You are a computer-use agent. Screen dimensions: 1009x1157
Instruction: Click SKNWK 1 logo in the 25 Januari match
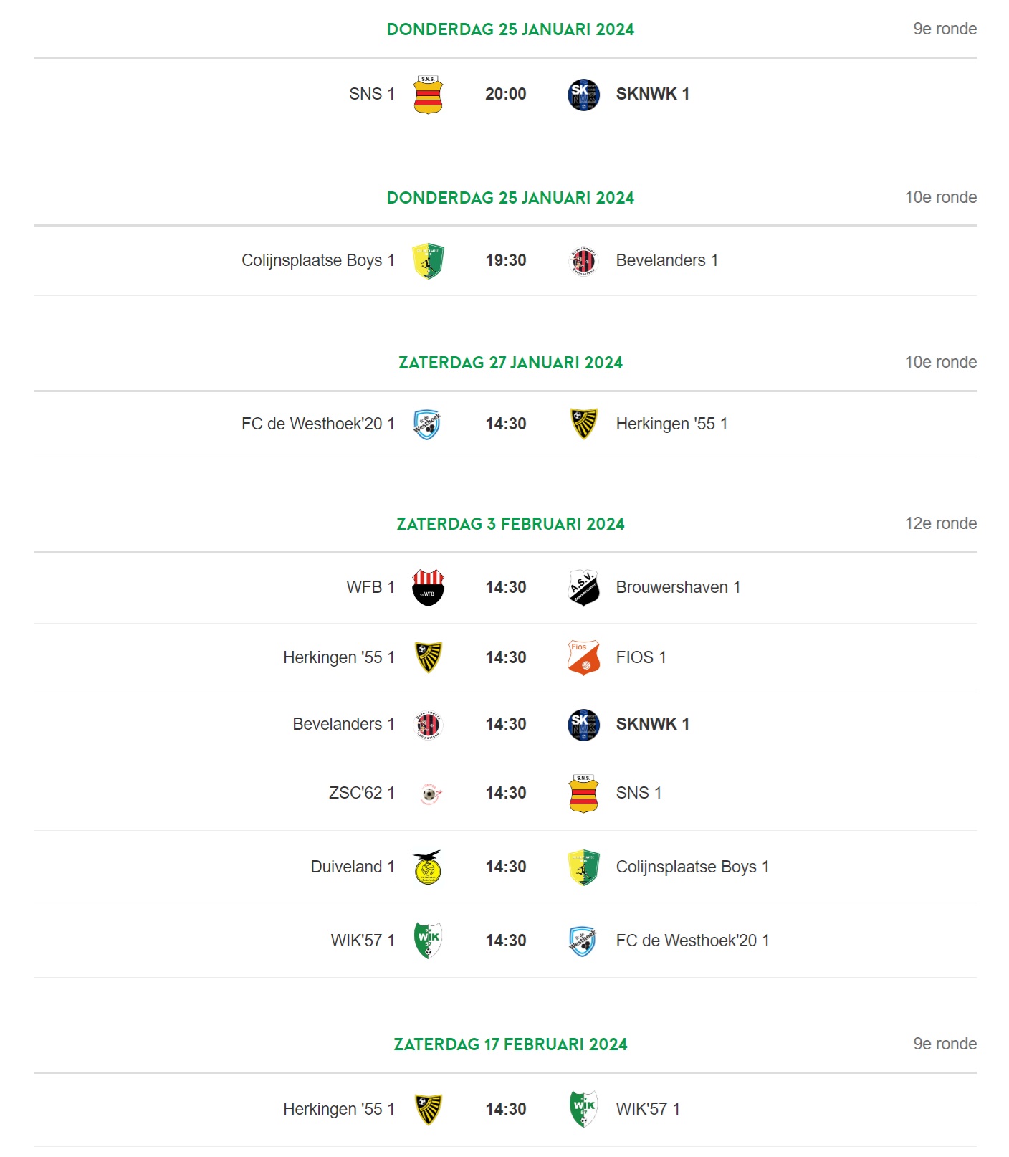coord(583,95)
